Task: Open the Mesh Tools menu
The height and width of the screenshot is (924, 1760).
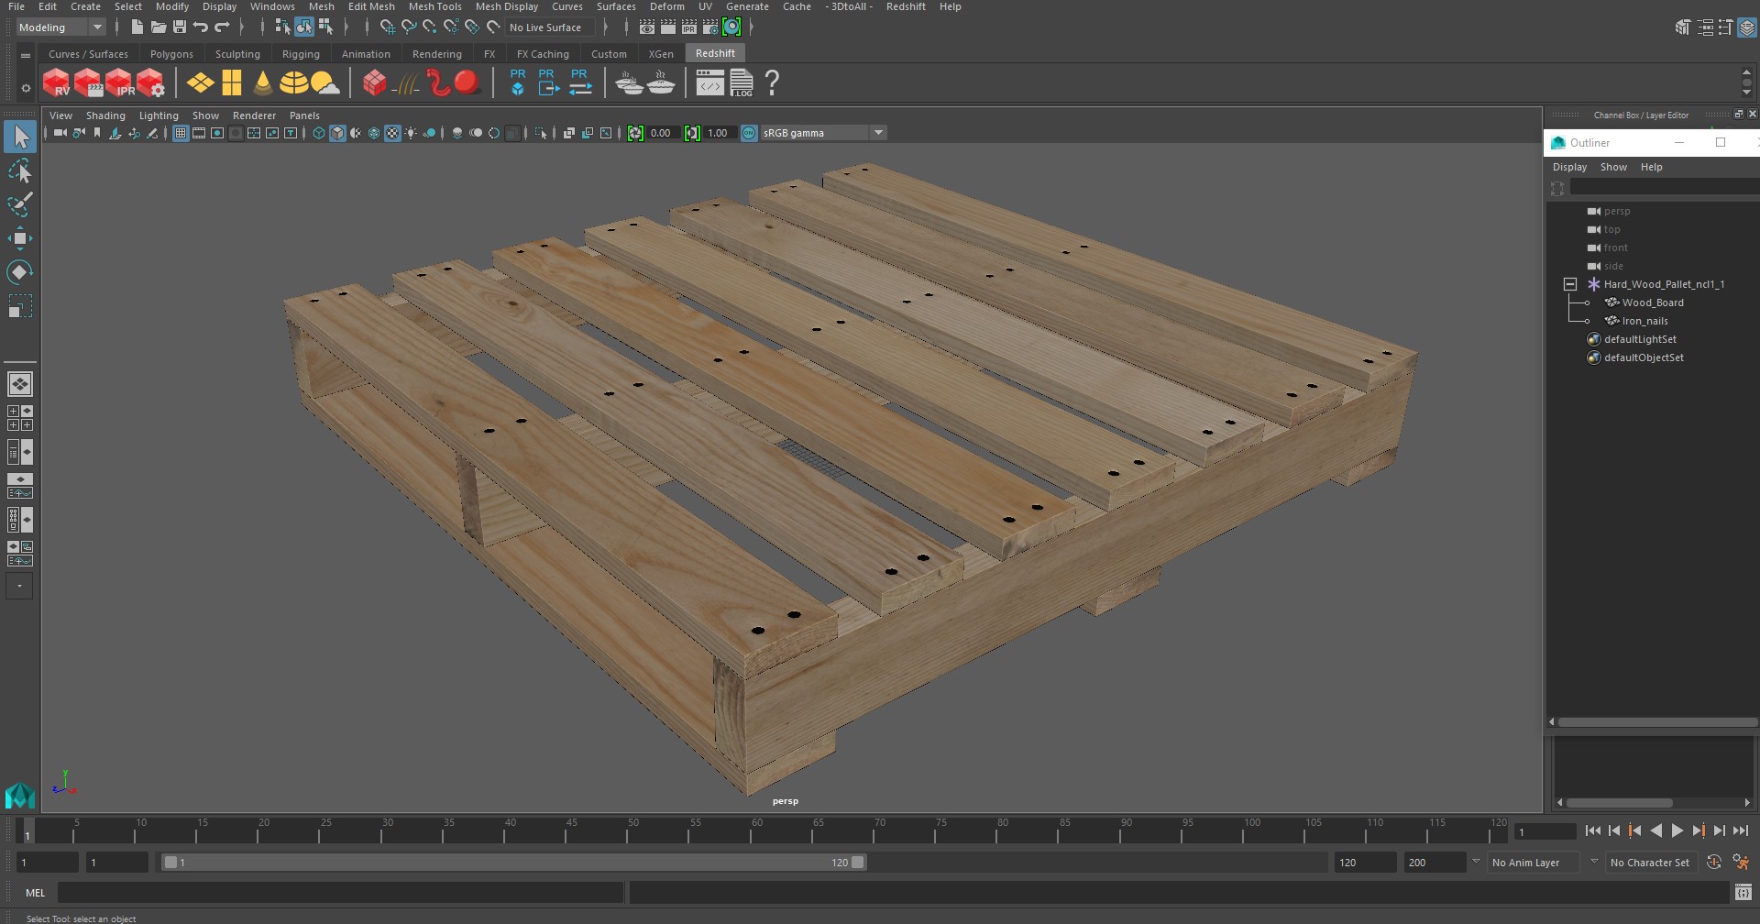Action: 434,6
